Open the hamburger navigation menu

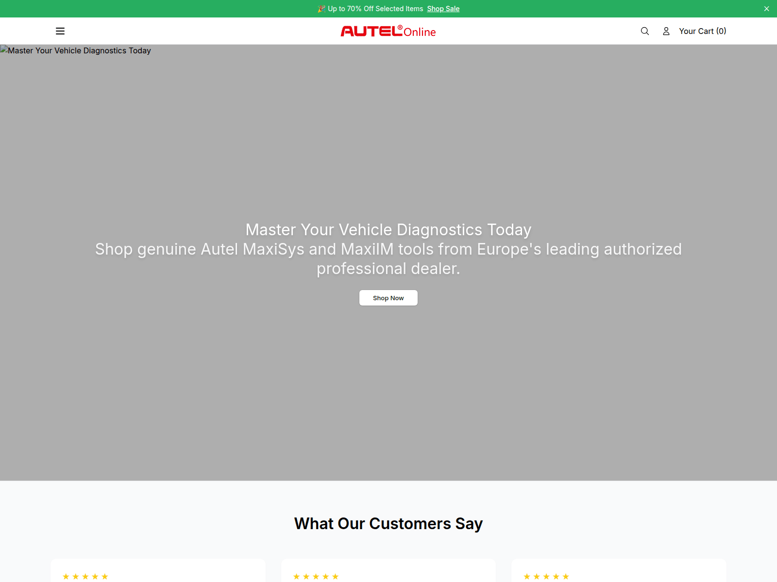[x=60, y=31]
